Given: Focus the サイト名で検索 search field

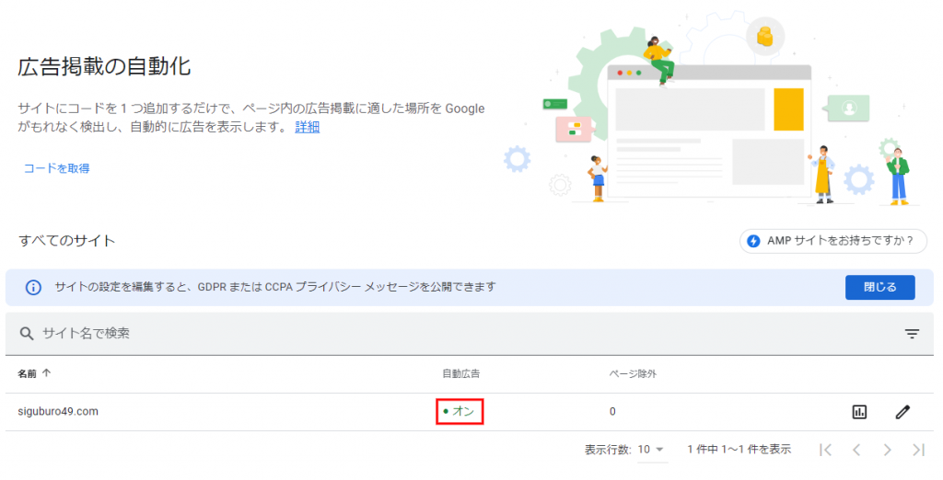Looking at the screenshot, I should point(368,334).
